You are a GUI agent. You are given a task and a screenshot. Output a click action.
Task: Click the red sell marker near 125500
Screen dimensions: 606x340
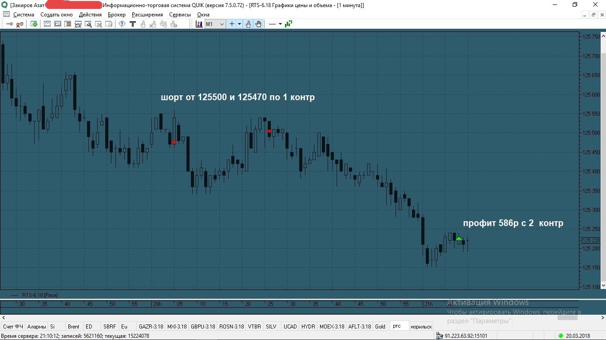[x=269, y=131]
